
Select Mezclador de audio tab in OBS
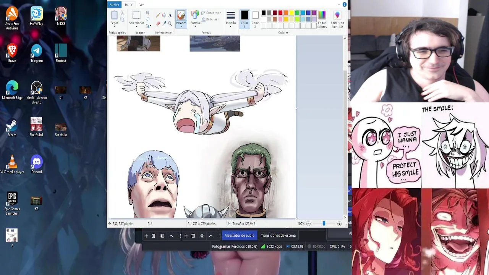pyautogui.click(x=240, y=236)
